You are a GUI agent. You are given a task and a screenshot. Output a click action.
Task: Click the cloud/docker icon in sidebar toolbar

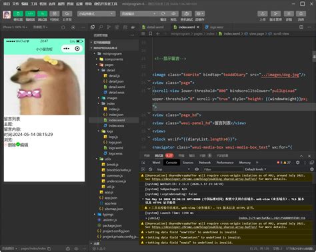click(133, 27)
